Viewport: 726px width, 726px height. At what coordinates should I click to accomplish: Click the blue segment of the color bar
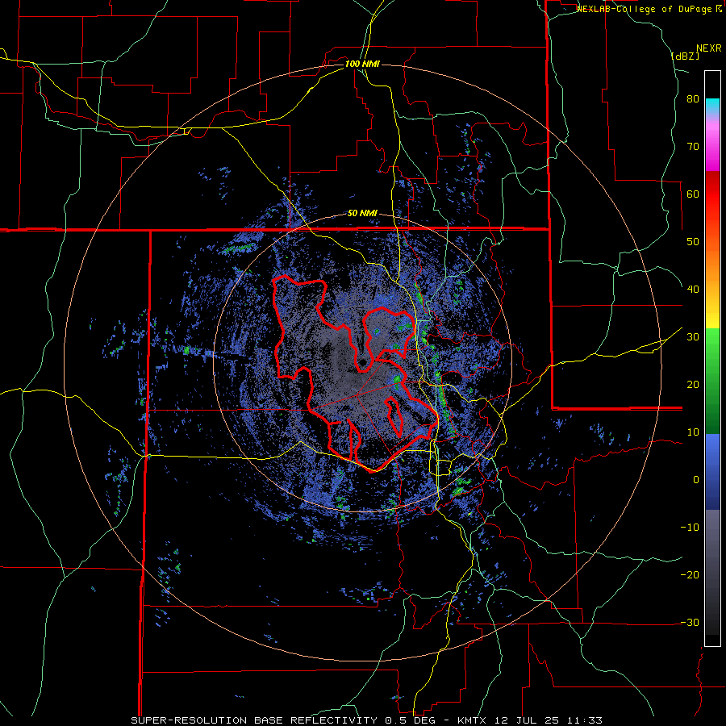[712, 471]
